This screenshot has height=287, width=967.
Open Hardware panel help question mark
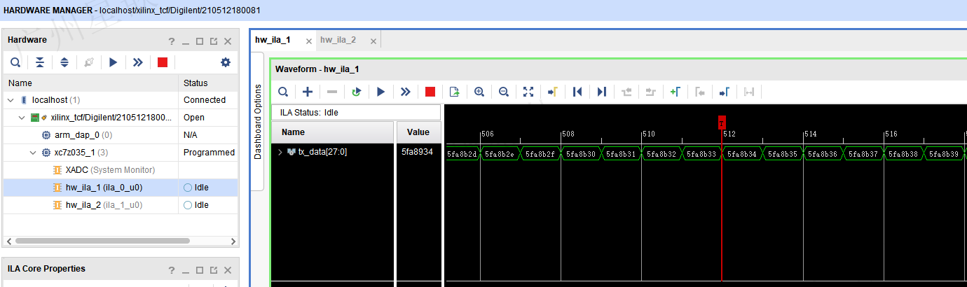(x=172, y=41)
